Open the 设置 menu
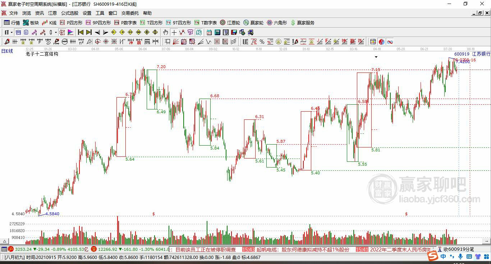 tap(87, 13)
